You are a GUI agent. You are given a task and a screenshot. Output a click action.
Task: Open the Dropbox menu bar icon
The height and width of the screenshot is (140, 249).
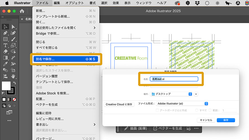[197, 3]
